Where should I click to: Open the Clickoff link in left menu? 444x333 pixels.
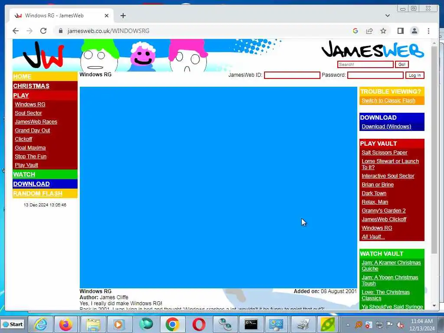pos(23,139)
